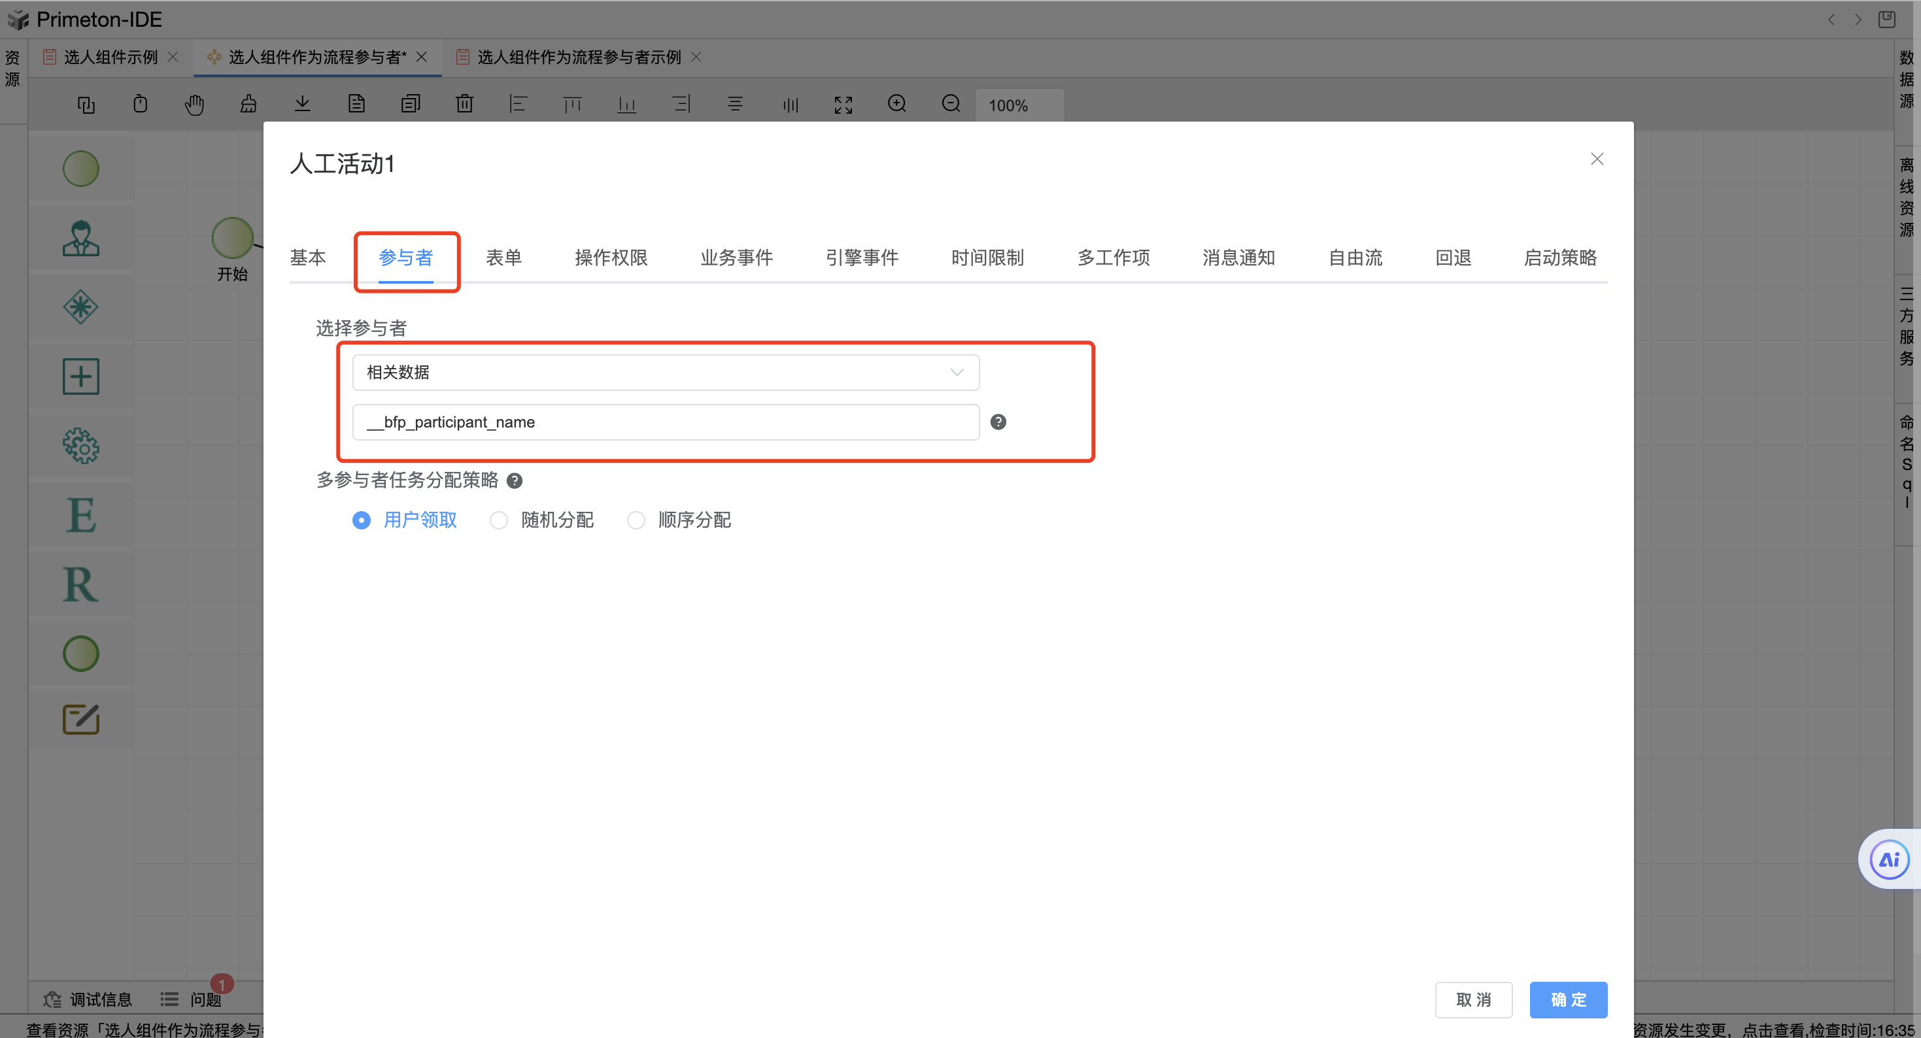Click the __bfp_participant_name input field
This screenshot has width=1921, height=1038.
tap(665, 422)
